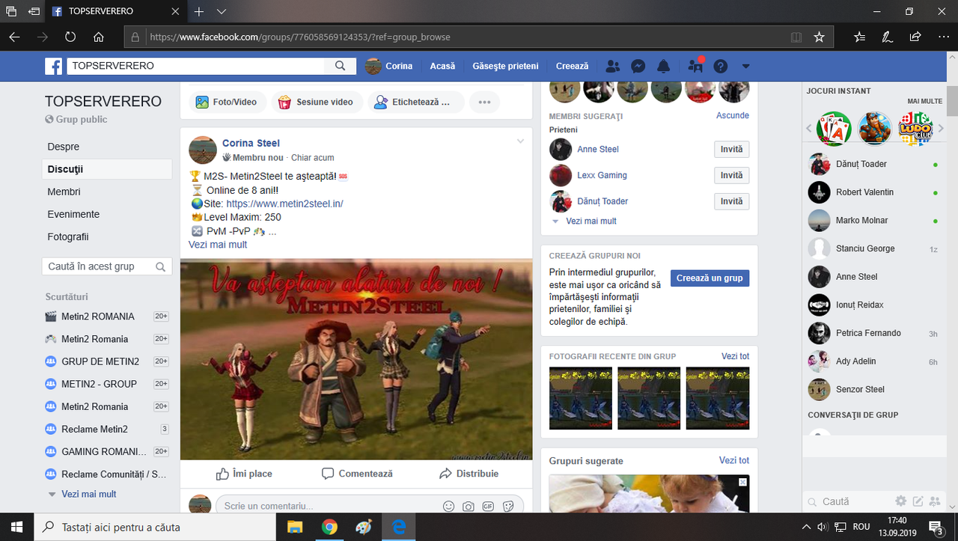
Task: Open the Edge reading view icon
Action: 796,37
